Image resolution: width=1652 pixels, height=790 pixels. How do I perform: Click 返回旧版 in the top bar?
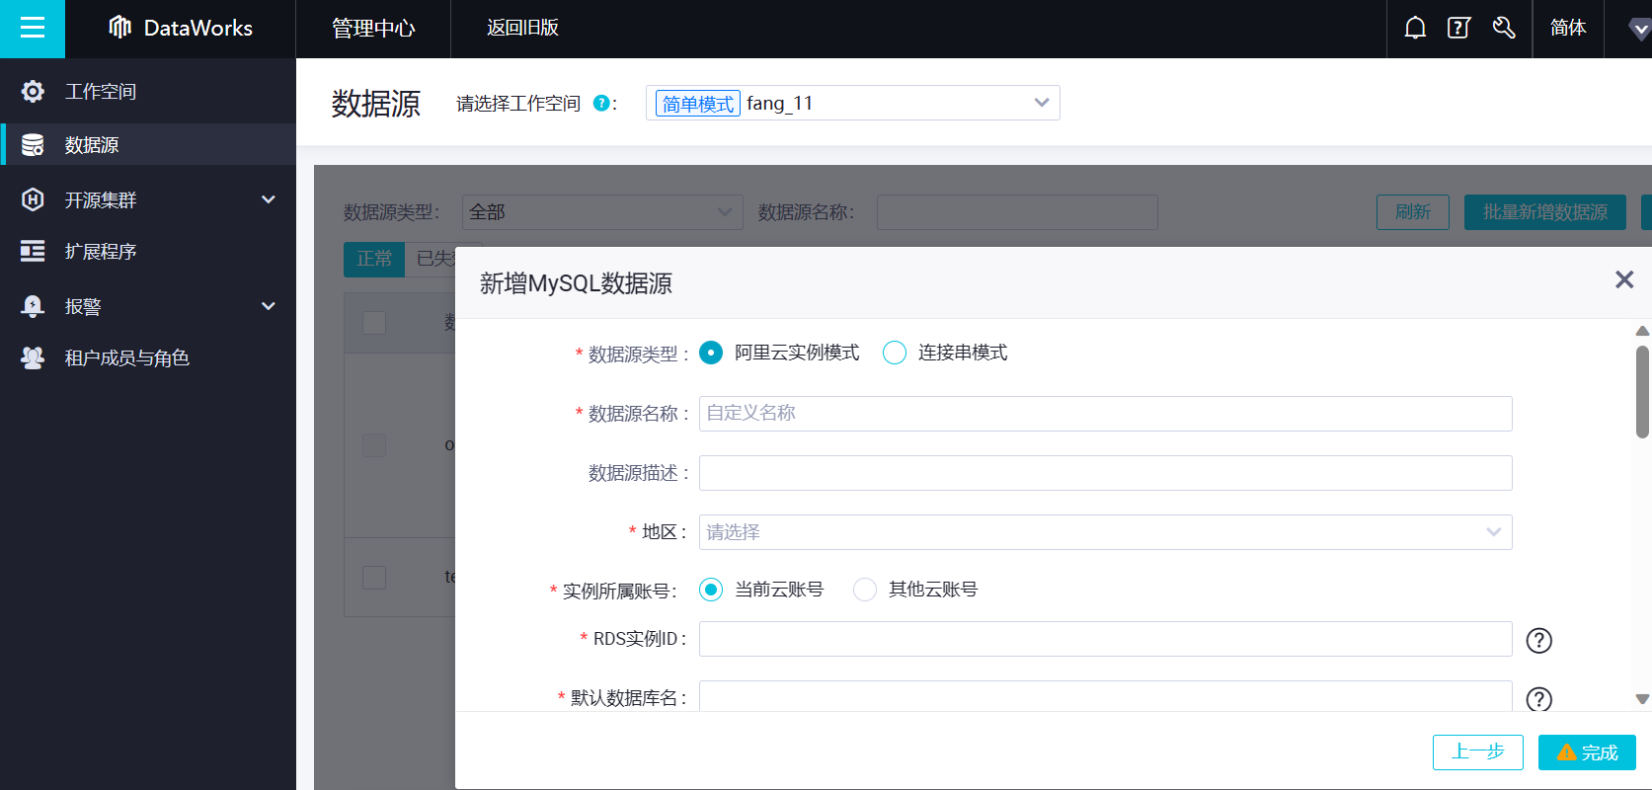coord(522,28)
